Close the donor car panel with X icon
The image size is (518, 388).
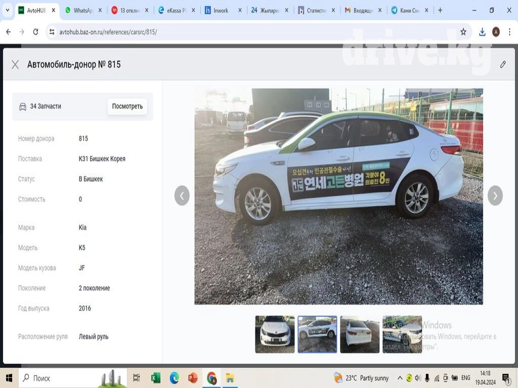(15, 64)
